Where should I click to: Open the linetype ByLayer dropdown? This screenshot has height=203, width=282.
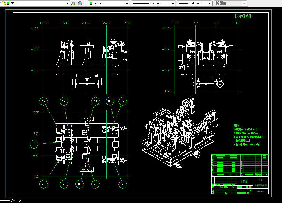[x=173, y=3]
